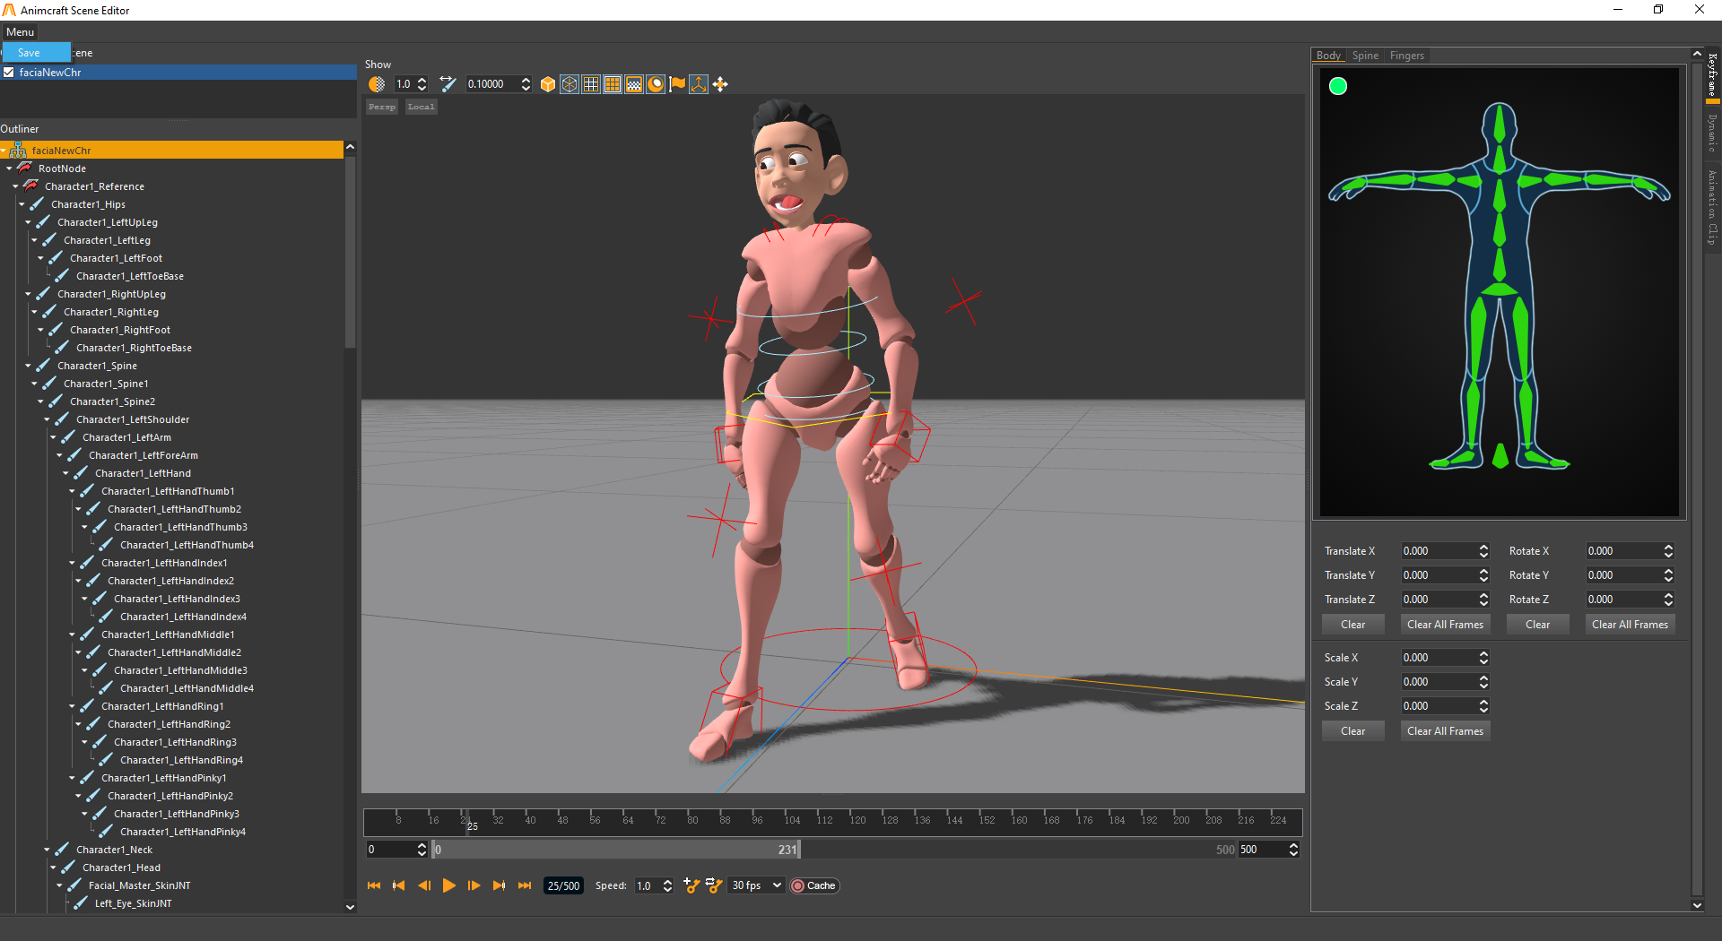Viewport: 1722px width, 941px height.
Task: Go to the next keyframe
Action: pos(500,885)
